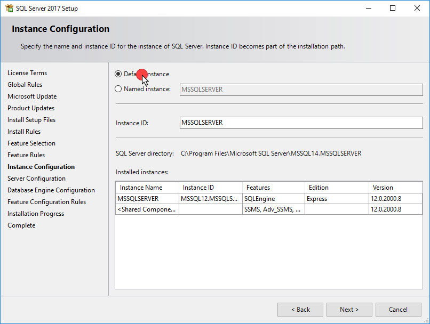The width and height of the screenshot is (430, 324).
Task: Click the Microsoft Update step
Action: [32, 96]
